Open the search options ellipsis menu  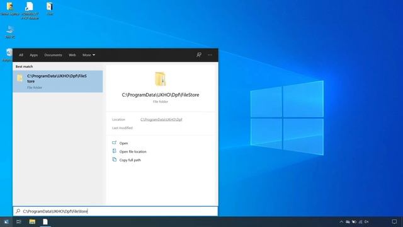point(210,55)
